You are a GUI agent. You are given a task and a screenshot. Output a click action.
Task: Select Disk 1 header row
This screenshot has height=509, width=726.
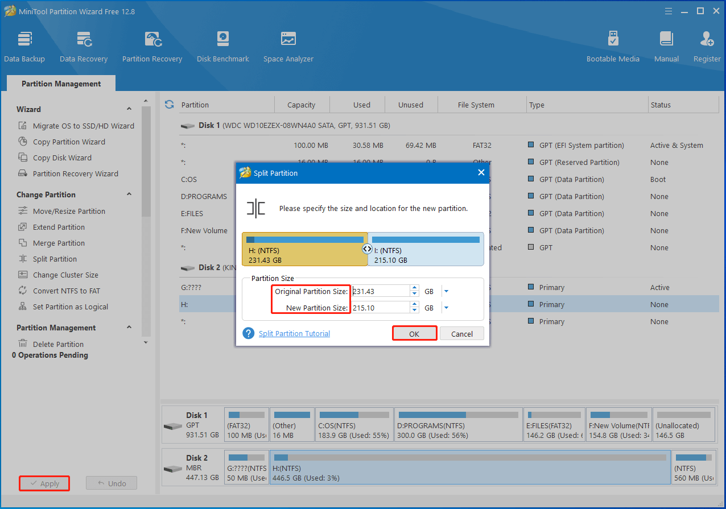pos(449,125)
